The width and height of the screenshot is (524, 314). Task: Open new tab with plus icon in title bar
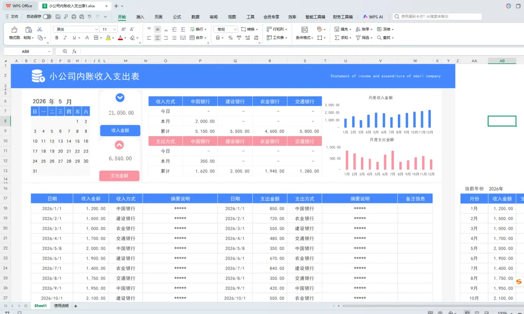coord(116,6)
